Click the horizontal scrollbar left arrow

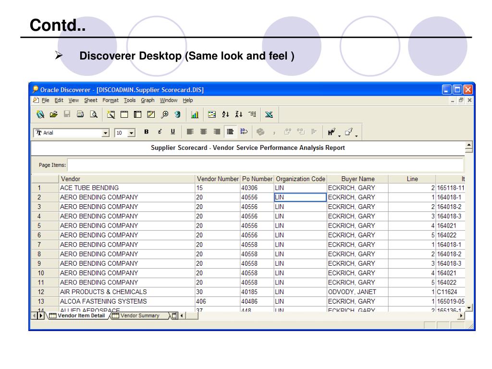coord(181,316)
